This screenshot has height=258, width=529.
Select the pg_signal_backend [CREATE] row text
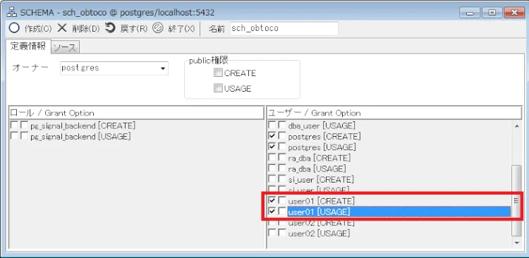[x=83, y=125]
